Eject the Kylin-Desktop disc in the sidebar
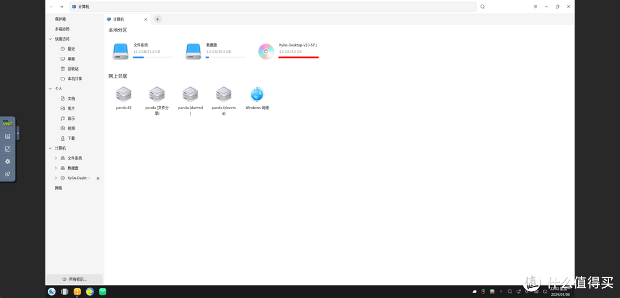This screenshot has height=298, width=620. pos(98,178)
